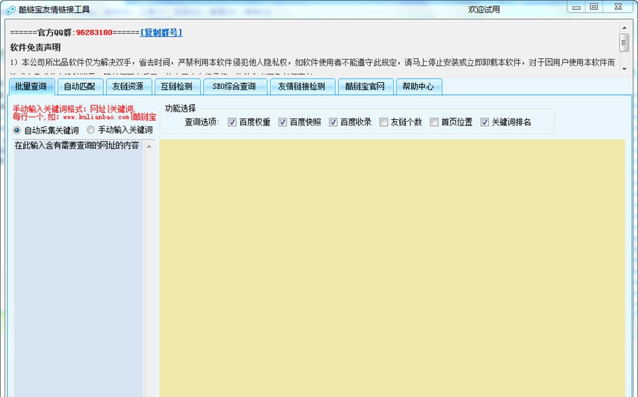
Task: Open the 酷链宝官网 tab
Action: point(365,86)
